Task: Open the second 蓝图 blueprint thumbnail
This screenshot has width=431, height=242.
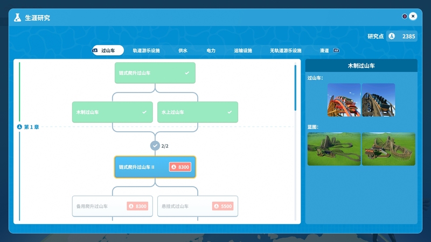Action: pos(388,149)
